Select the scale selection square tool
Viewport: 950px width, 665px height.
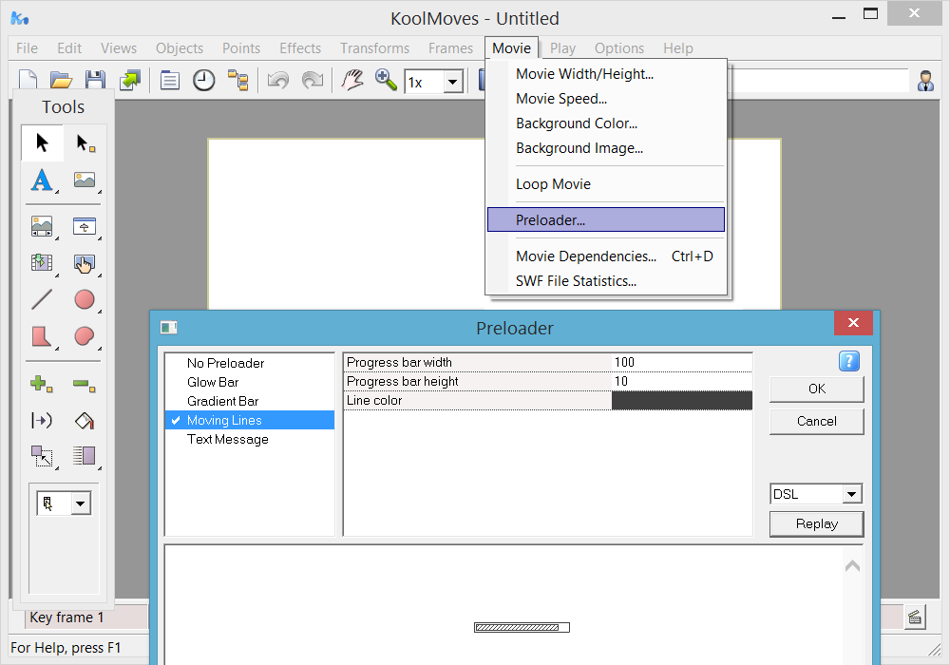point(42,456)
